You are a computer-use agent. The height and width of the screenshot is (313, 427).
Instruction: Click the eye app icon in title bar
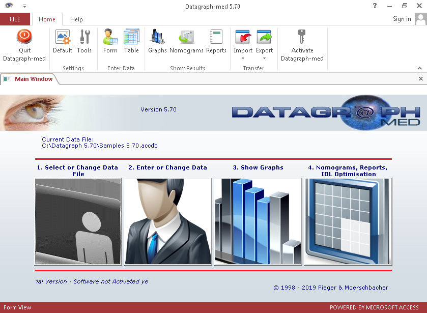9,5
